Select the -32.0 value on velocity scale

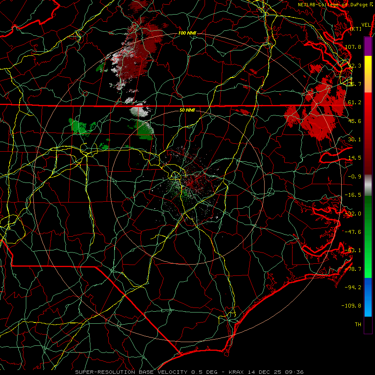pyautogui.click(x=353, y=214)
